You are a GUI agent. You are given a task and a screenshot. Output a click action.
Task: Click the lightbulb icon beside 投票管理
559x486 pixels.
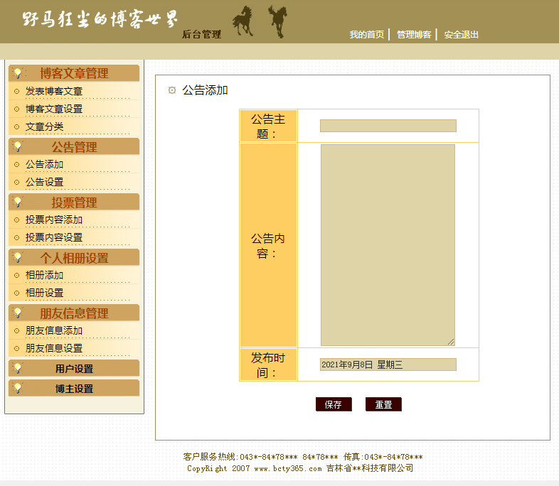(18, 202)
